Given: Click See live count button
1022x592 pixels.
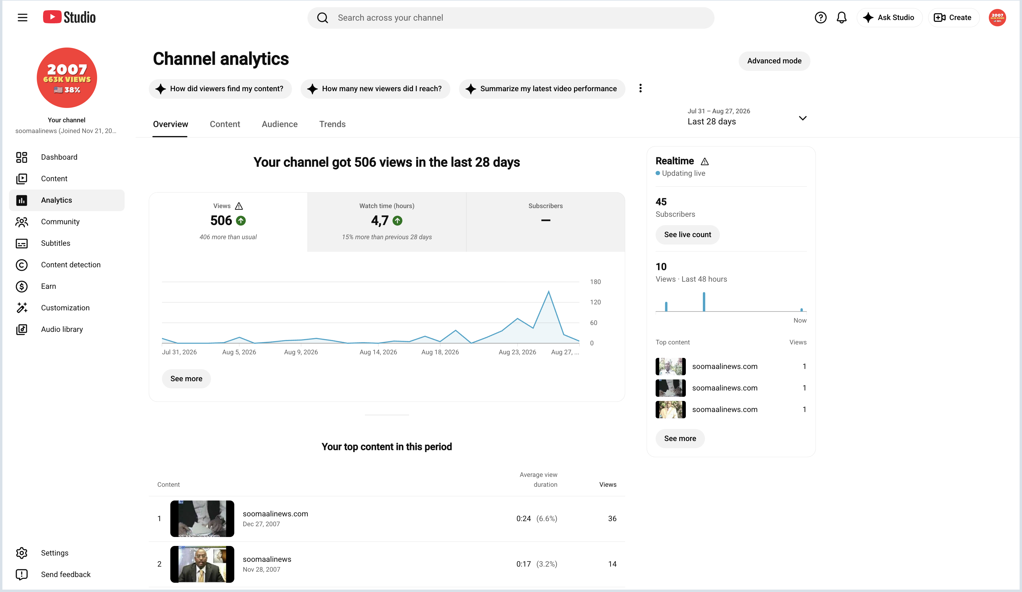Looking at the screenshot, I should coord(687,234).
